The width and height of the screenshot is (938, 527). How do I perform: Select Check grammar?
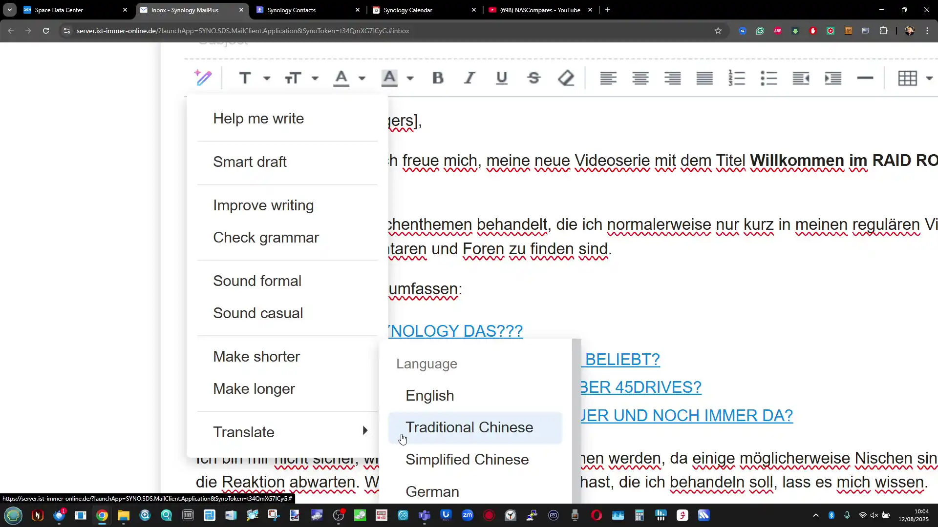pos(287,238)
